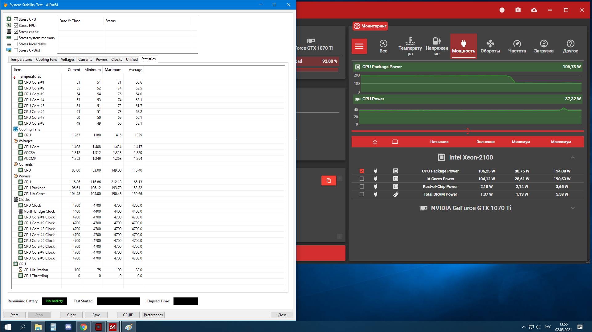Click the Close button in AIDA64
Viewport: 592px width, 332px height.
tap(282, 315)
